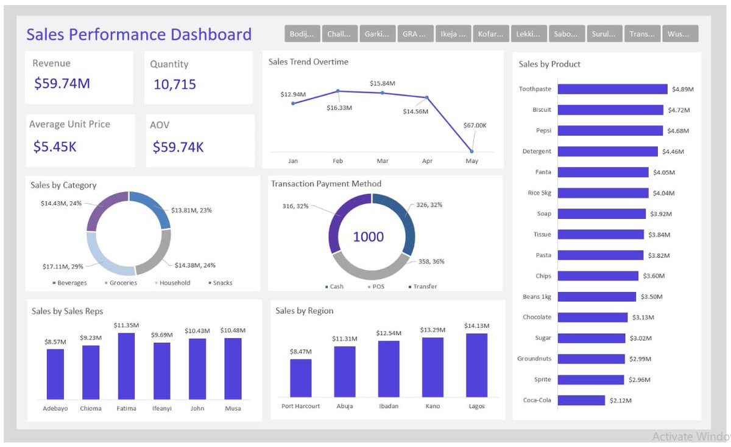
Task: Click the $67.00K data label
Action: pyautogui.click(x=475, y=125)
